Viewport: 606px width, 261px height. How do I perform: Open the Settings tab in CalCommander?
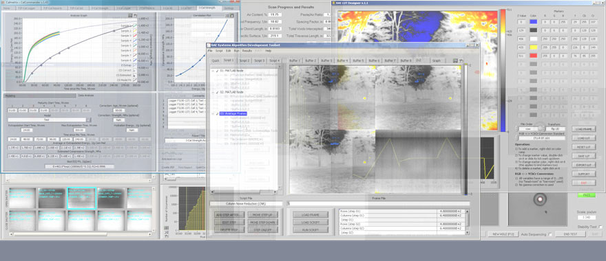229,8
